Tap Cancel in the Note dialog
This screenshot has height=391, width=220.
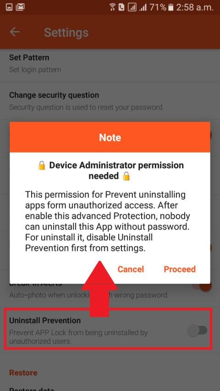[x=131, y=269]
